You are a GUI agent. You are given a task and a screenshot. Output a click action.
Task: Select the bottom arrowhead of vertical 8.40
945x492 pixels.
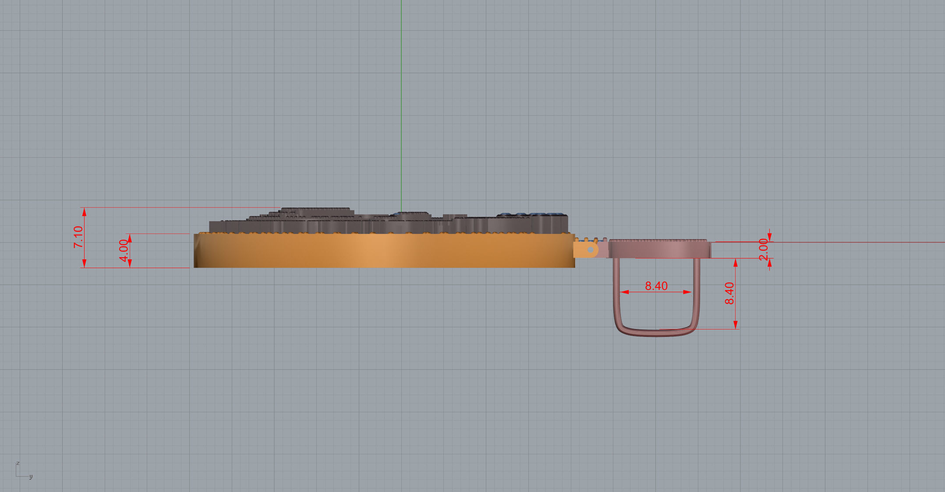(x=736, y=325)
